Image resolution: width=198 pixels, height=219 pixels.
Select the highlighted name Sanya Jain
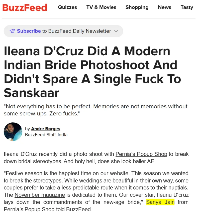160,202
